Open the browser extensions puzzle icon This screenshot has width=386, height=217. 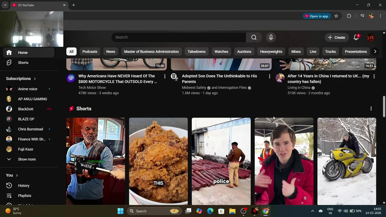[x=349, y=16]
